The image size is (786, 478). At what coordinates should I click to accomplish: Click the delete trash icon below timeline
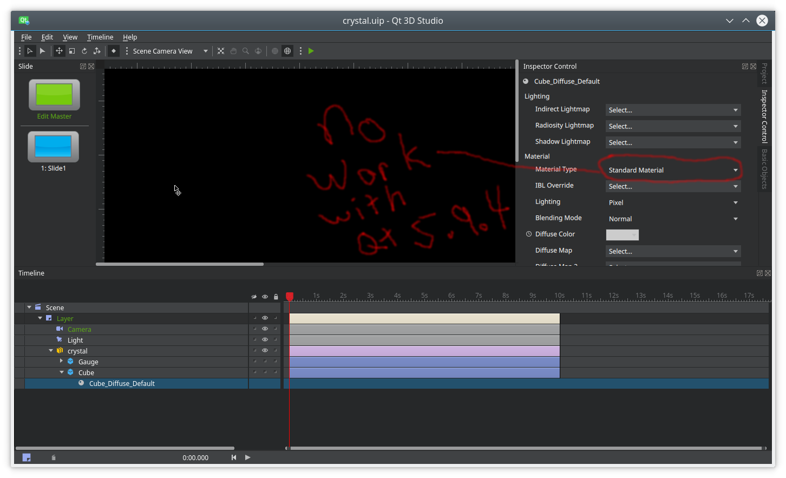(x=54, y=457)
